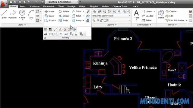Click the Undo arrow in quick access toolbar
193x108 pixels.
[x=29, y=2]
